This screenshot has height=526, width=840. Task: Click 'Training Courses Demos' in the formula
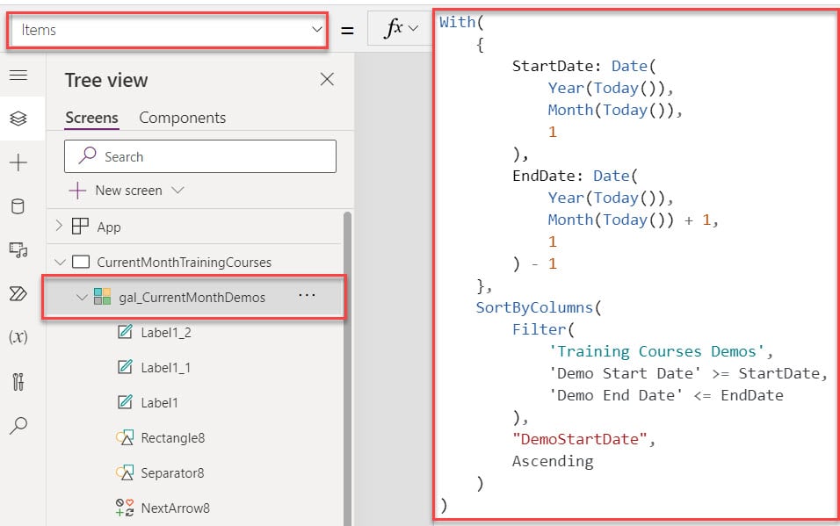click(656, 351)
